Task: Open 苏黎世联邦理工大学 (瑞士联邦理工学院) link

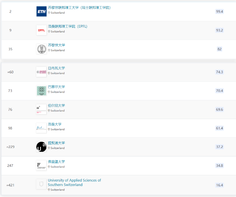Action: click(79, 7)
